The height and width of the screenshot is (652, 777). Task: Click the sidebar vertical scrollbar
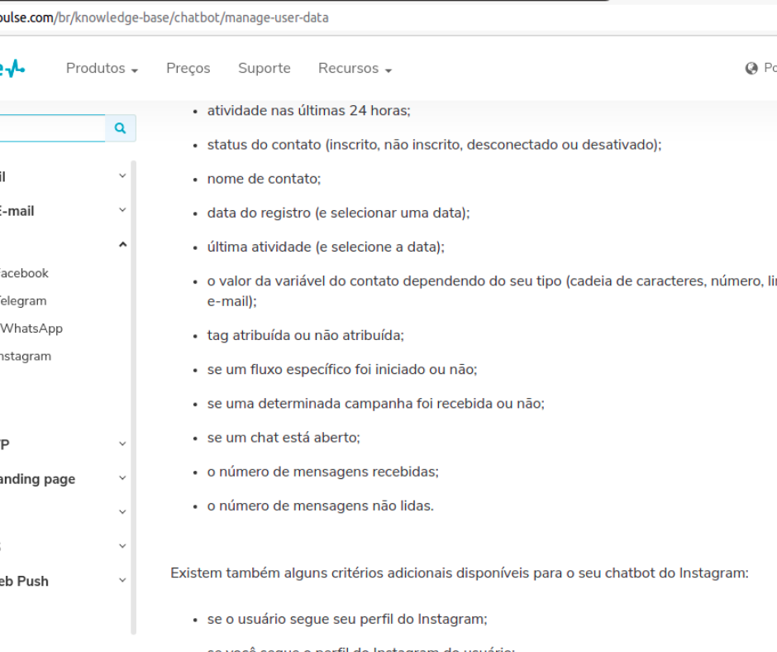click(133, 397)
